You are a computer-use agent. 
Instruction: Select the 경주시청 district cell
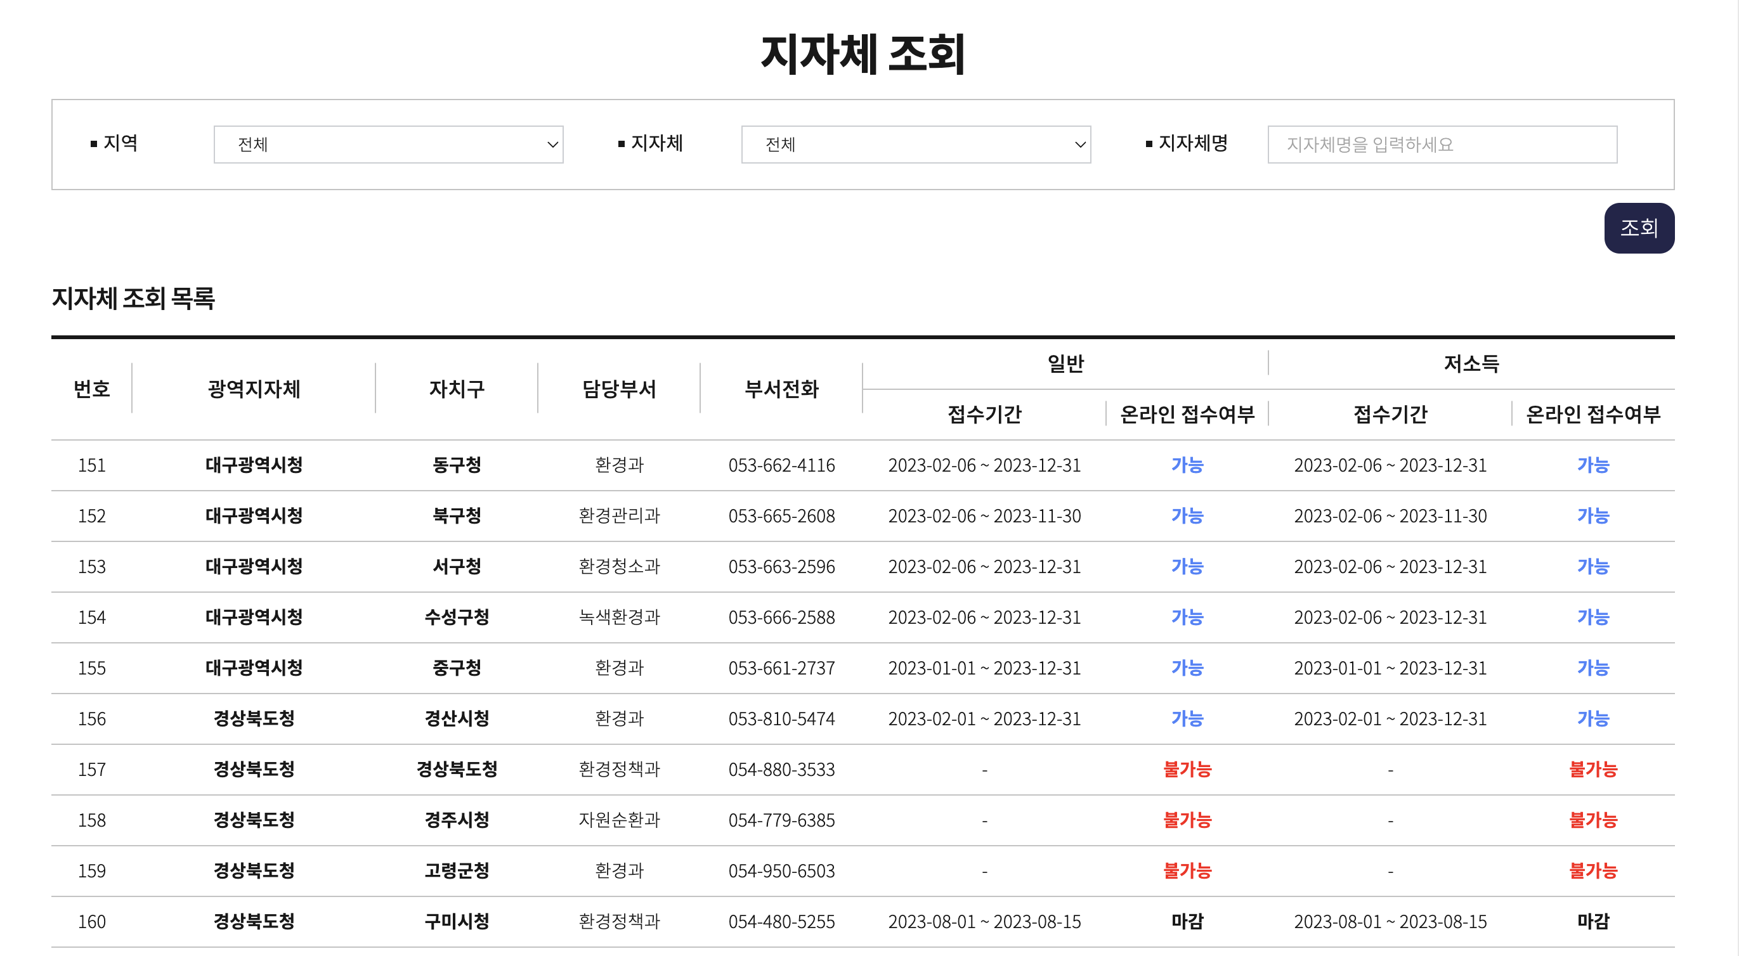click(457, 820)
